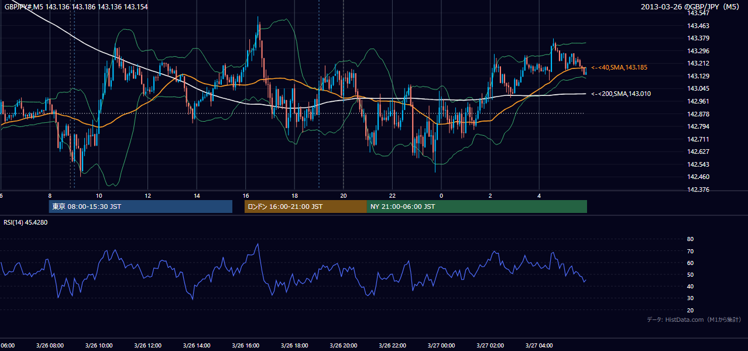Click the 3/26 16:00 time label
Screen dimensions: 748x351
coord(245,346)
